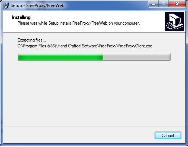
Task: Click "Hand-Crafted Software" in the extraction path
Action: pyautogui.click(x=77, y=46)
